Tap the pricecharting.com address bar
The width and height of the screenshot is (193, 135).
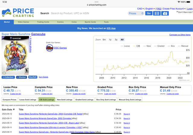(96, 5)
